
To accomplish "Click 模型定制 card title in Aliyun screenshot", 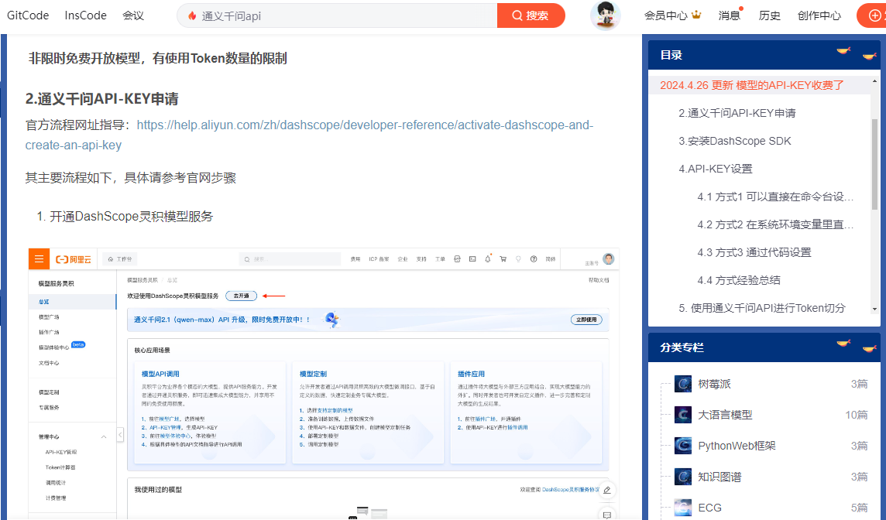I will (x=312, y=374).
